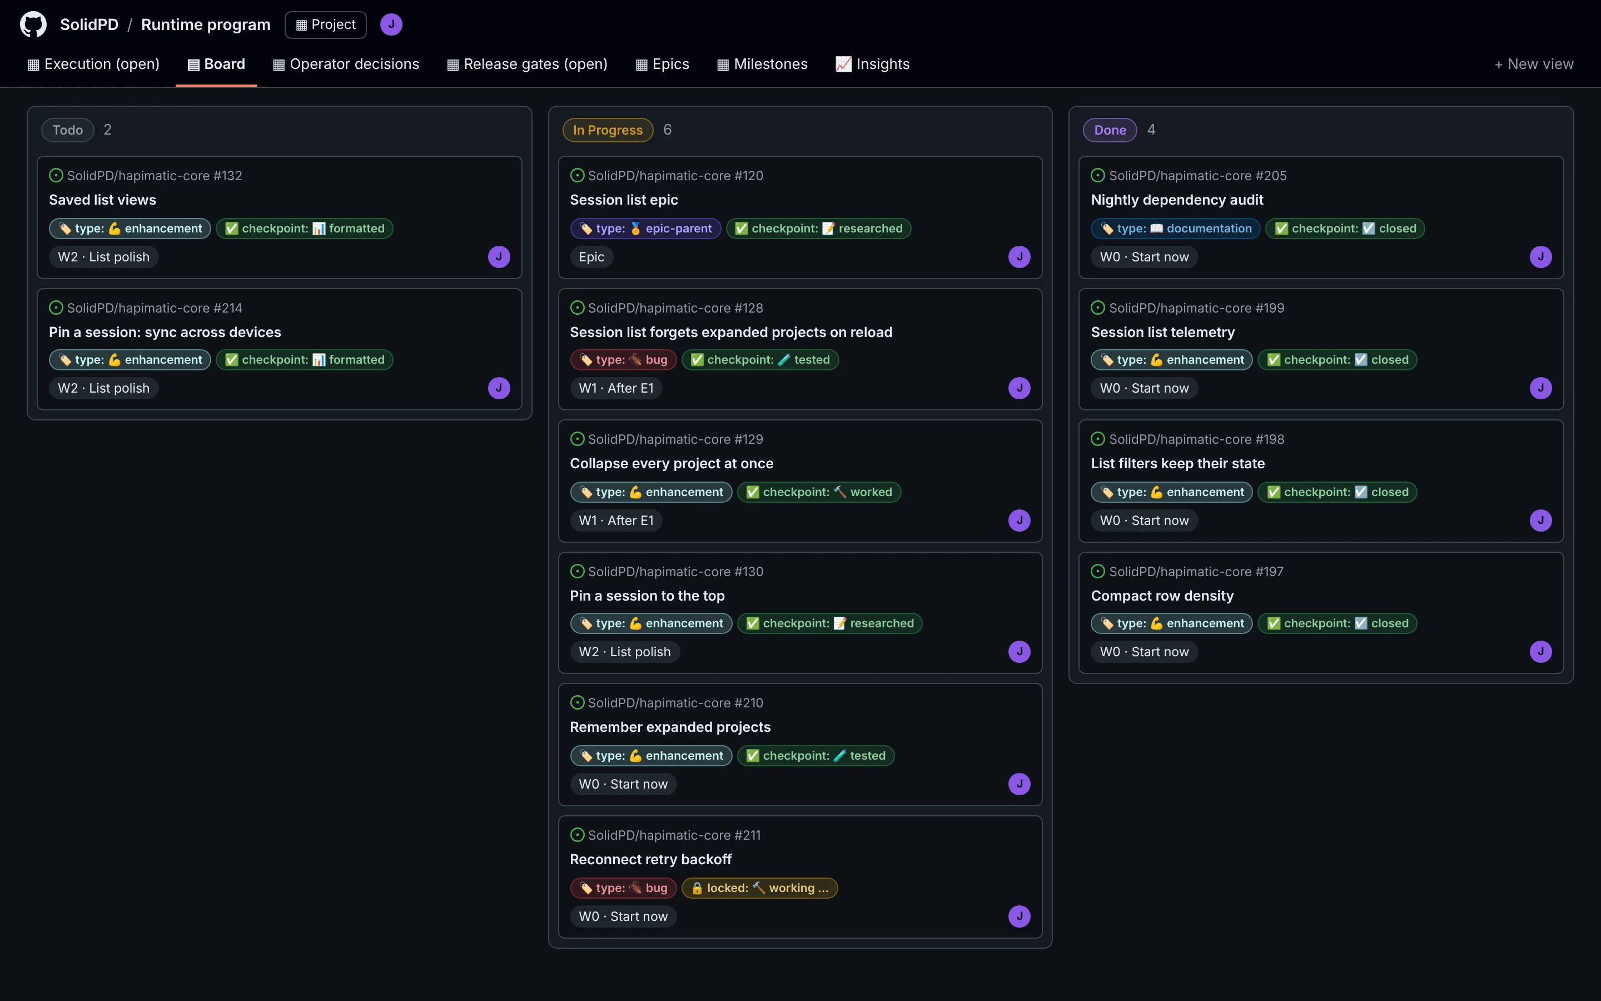Click assignee avatar on Remember expanded projects card

click(x=1020, y=784)
